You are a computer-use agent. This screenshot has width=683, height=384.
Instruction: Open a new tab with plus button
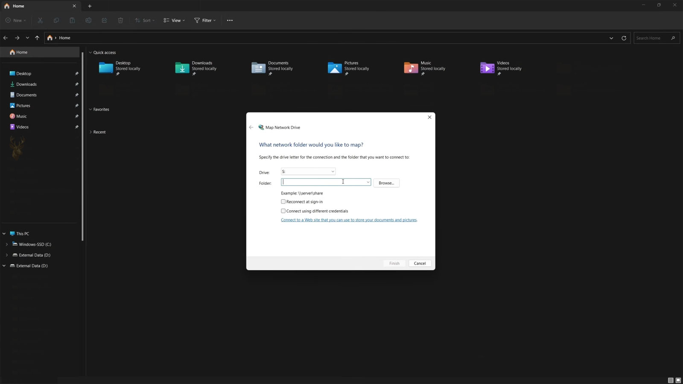coord(90,6)
